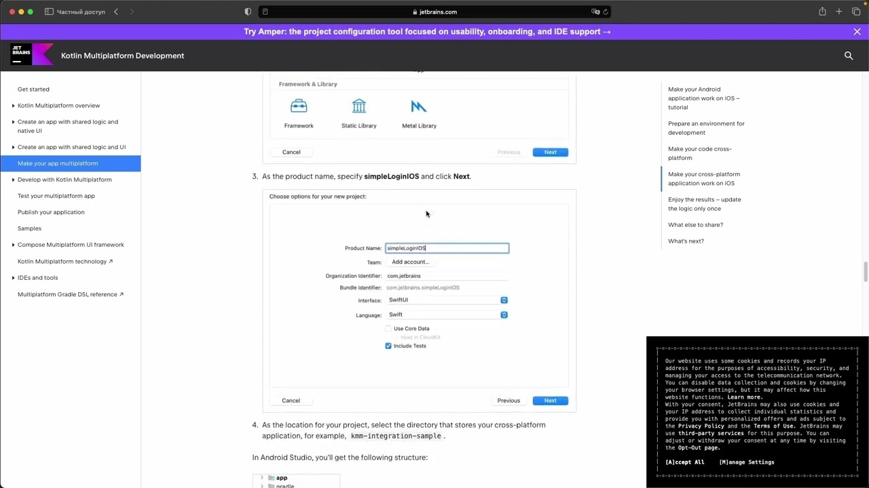Open the Language Swift dropdown
The image size is (869, 488).
[x=447, y=314]
